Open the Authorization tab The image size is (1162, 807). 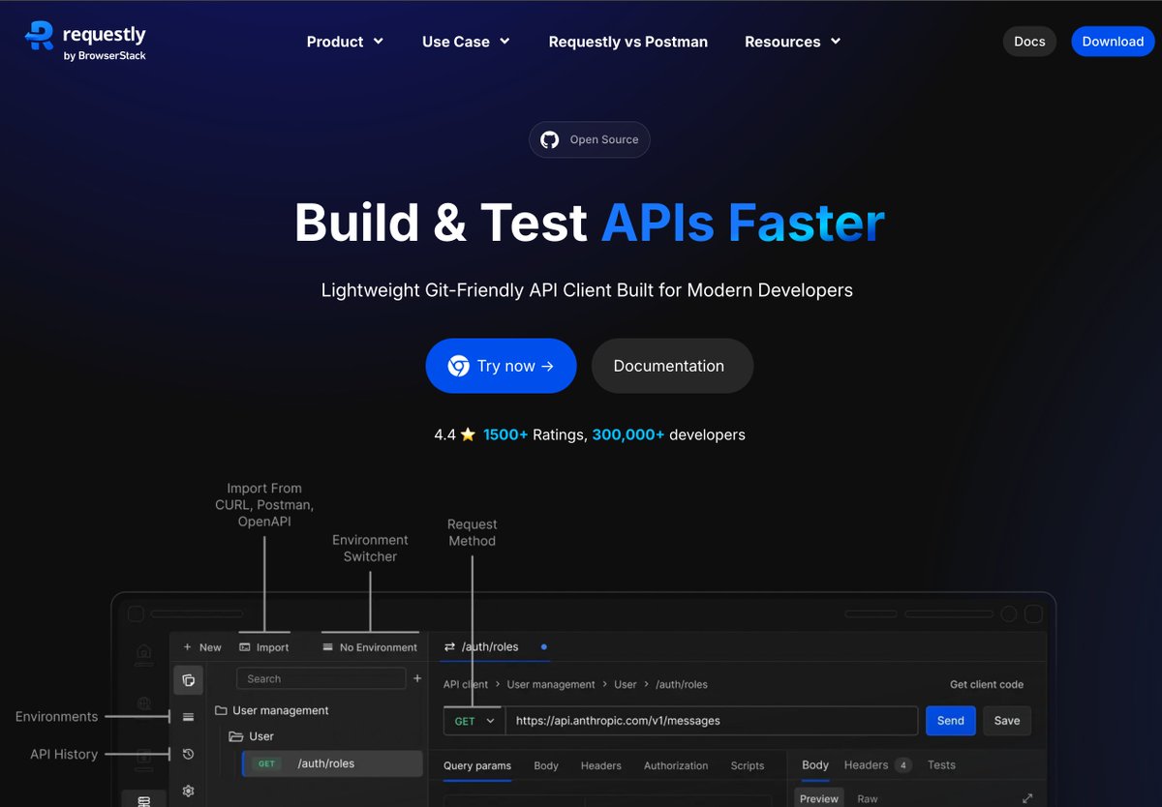tap(676, 765)
